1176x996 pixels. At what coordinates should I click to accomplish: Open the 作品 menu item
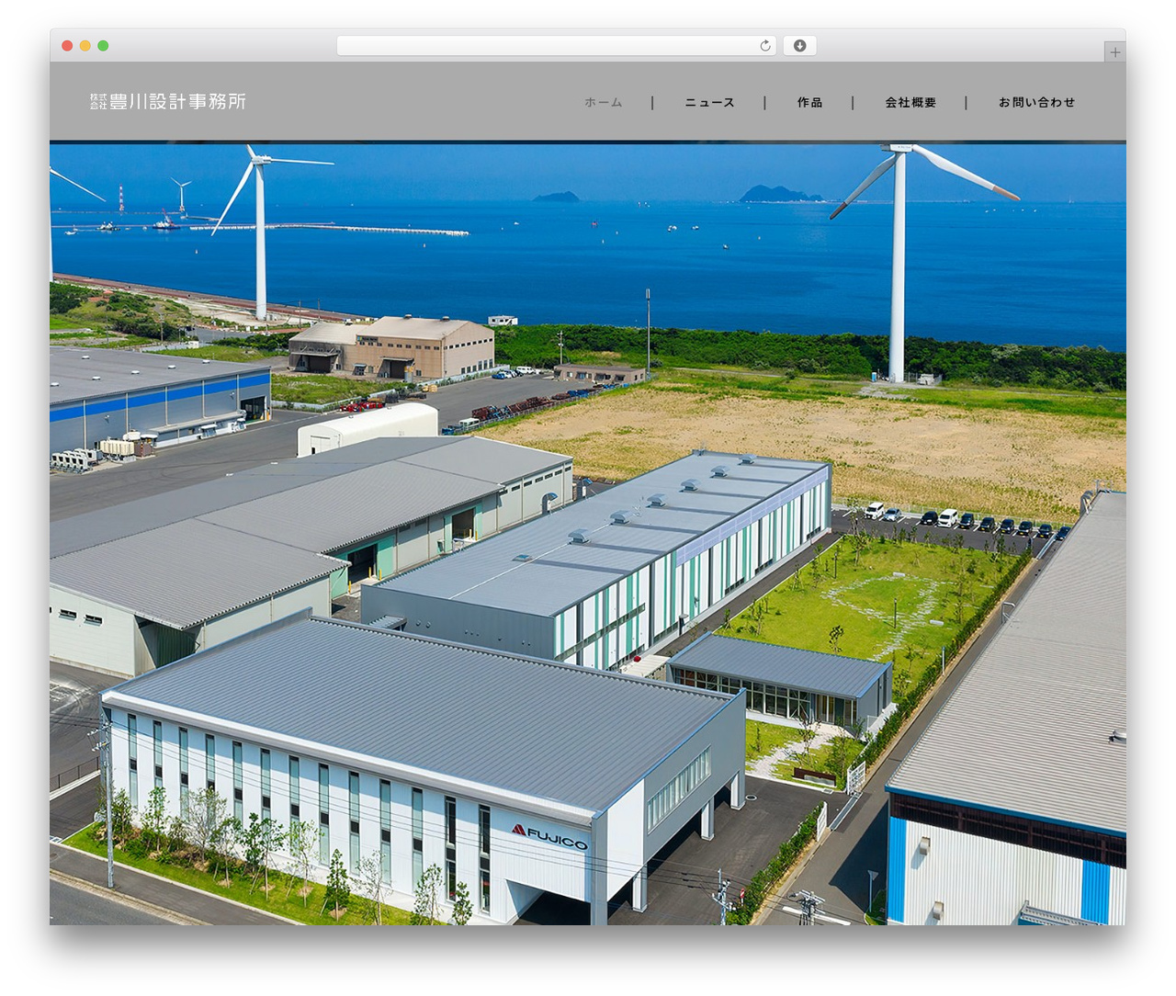pyautogui.click(x=809, y=103)
